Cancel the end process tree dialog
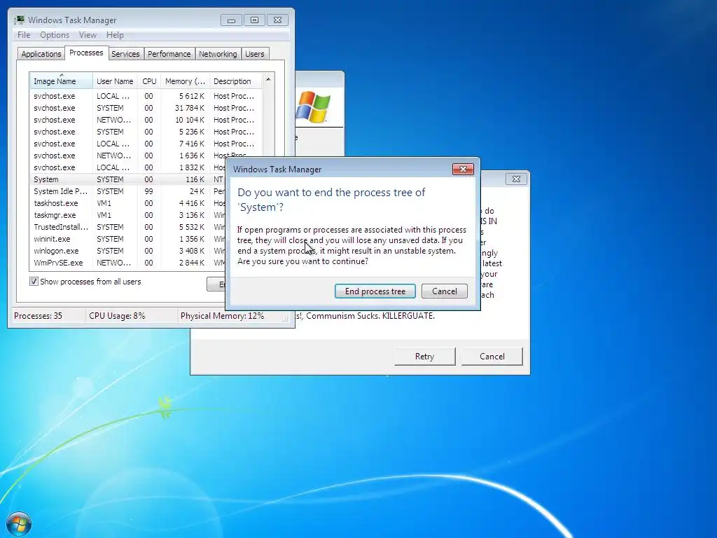The height and width of the screenshot is (538, 717). coord(444,291)
